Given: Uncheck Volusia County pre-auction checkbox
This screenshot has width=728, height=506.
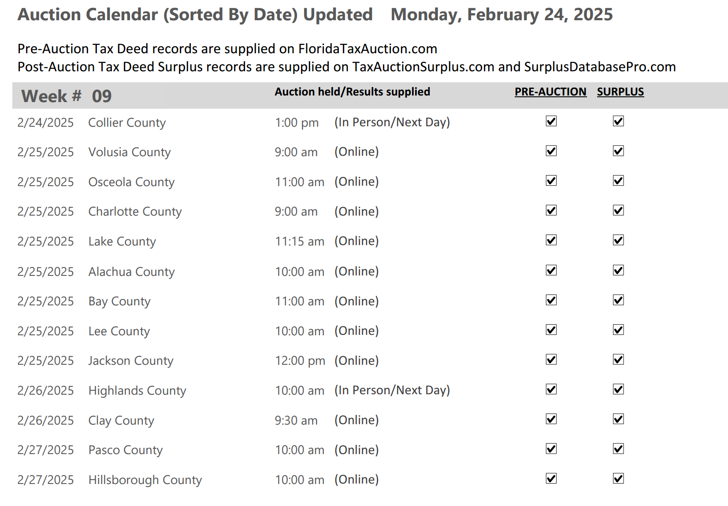Looking at the screenshot, I should coord(551,151).
